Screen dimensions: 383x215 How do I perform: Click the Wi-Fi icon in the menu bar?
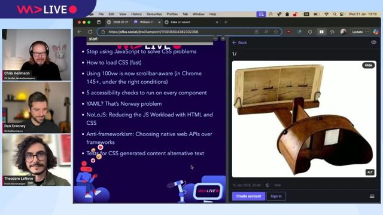tap(326, 14)
